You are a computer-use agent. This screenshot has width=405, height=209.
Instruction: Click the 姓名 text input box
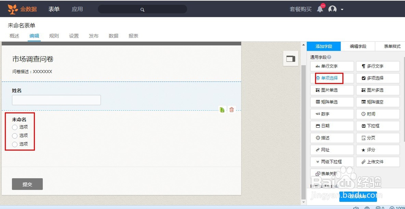click(56, 100)
